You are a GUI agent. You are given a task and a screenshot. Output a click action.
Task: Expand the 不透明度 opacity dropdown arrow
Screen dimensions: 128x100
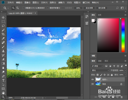click(125, 70)
